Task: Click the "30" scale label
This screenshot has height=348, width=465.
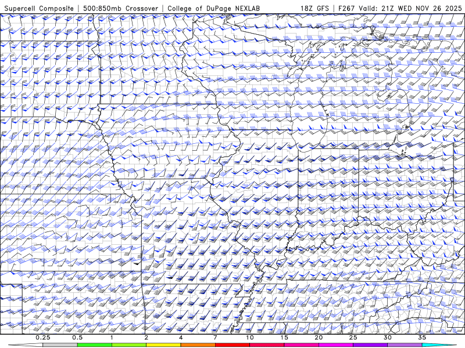Action: click(388, 338)
